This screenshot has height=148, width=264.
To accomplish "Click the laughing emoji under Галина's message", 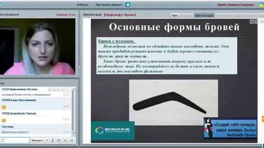I will (x=4, y=107).
